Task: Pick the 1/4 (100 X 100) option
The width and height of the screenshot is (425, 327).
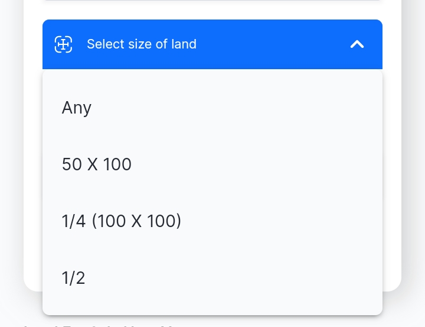Action: 212,221
